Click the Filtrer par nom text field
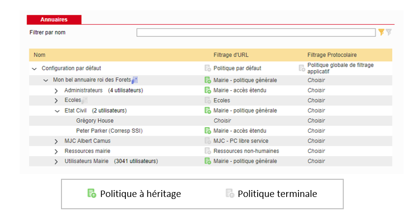The width and height of the screenshot is (418, 223). 256,32
